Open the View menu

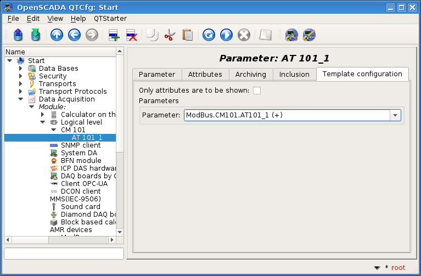tap(55, 19)
